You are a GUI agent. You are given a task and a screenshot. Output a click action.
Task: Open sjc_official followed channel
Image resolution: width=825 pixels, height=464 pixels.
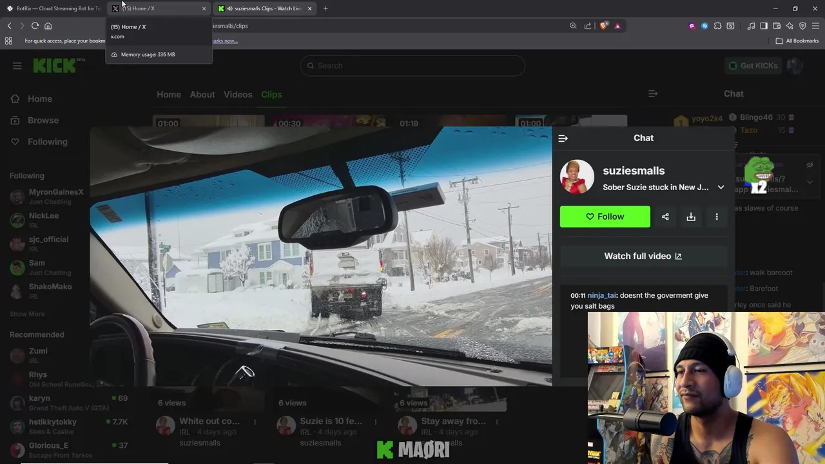click(46, 244)
